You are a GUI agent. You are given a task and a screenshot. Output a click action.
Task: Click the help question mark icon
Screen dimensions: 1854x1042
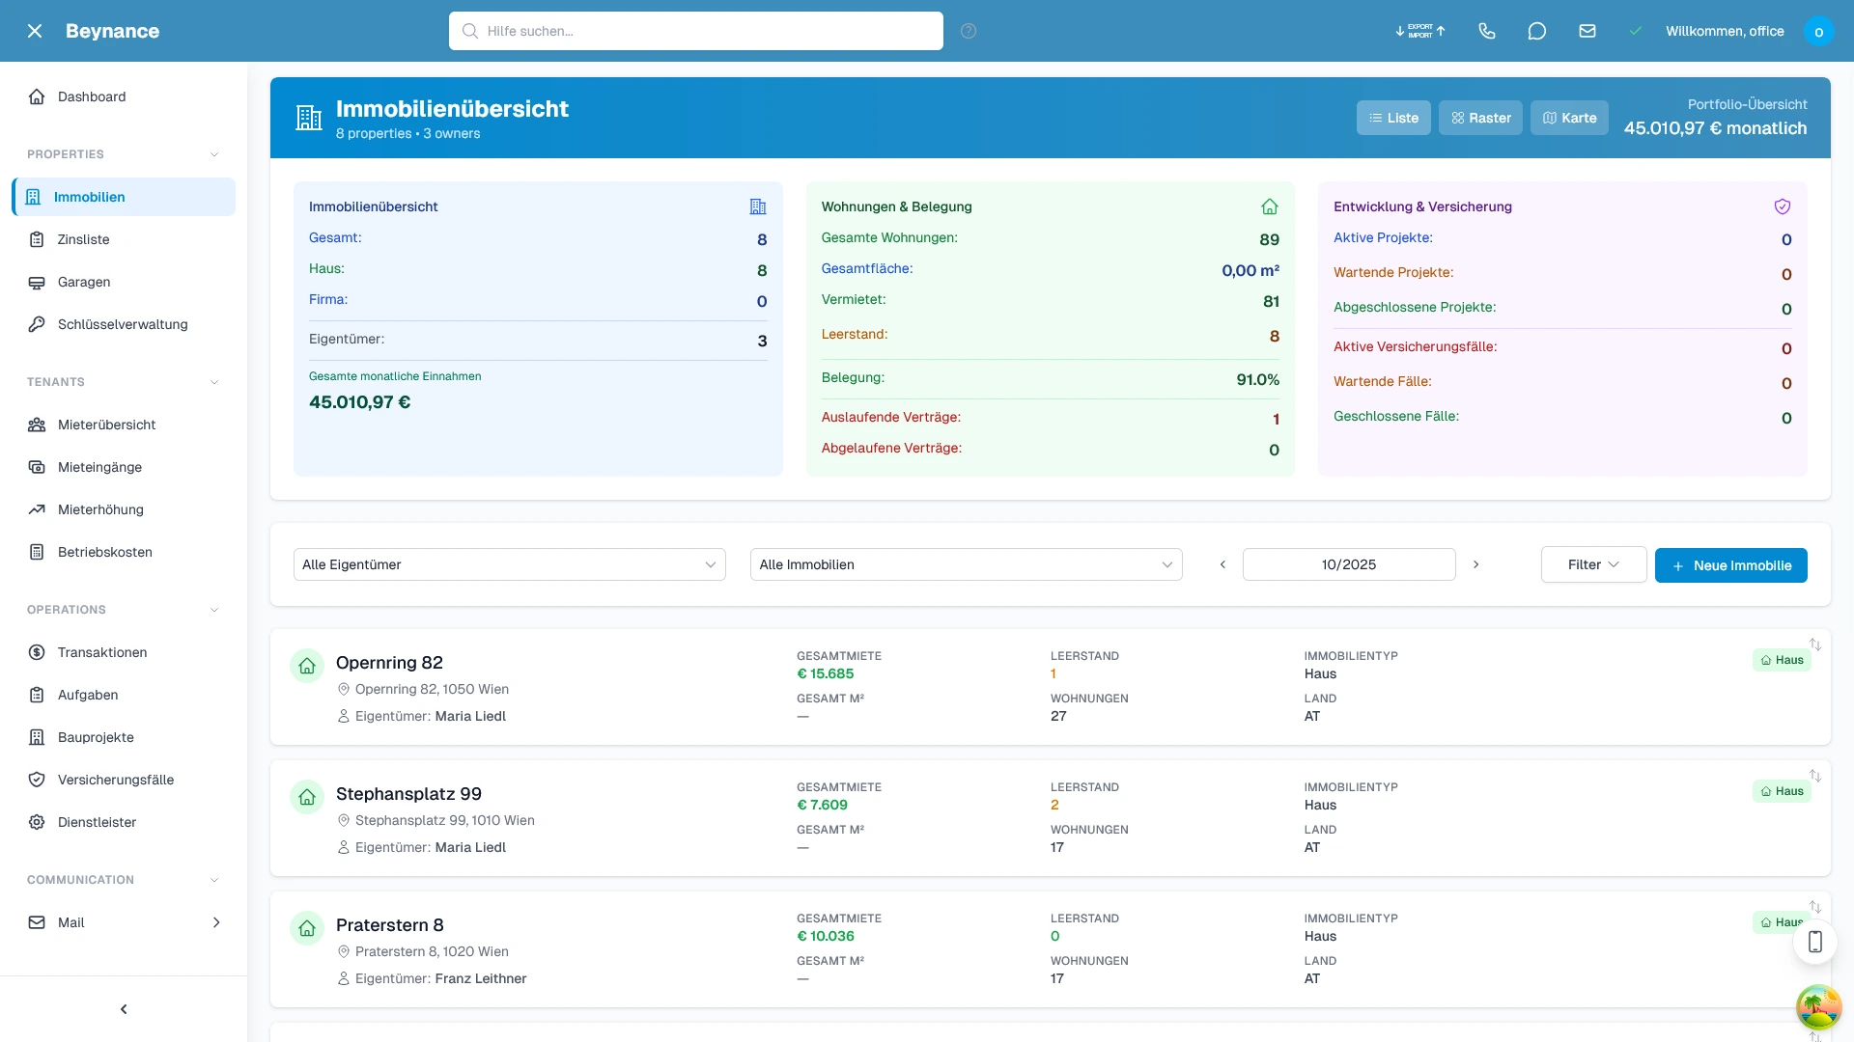pos(969,31)
